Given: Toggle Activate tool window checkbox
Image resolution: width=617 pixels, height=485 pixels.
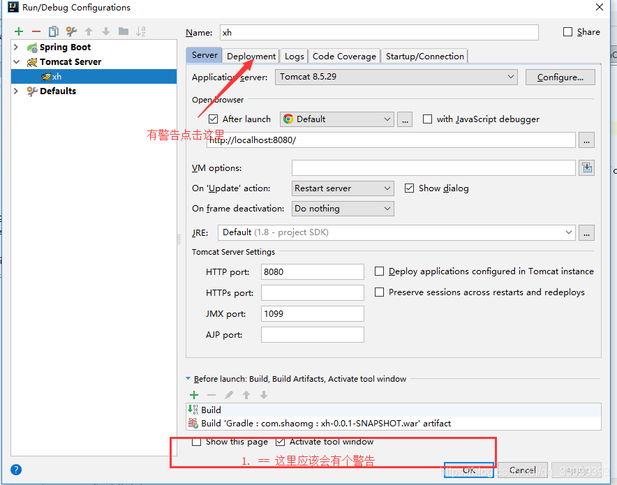Looking at the screenshot, I should pos(280,442).
